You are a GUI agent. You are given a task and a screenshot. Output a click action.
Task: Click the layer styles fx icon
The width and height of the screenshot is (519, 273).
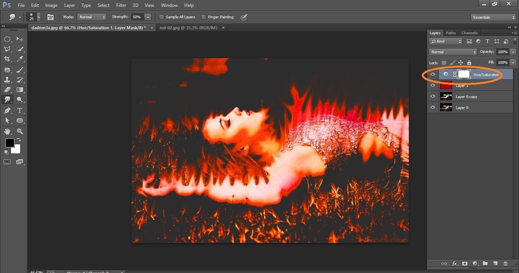coord(454,264)
